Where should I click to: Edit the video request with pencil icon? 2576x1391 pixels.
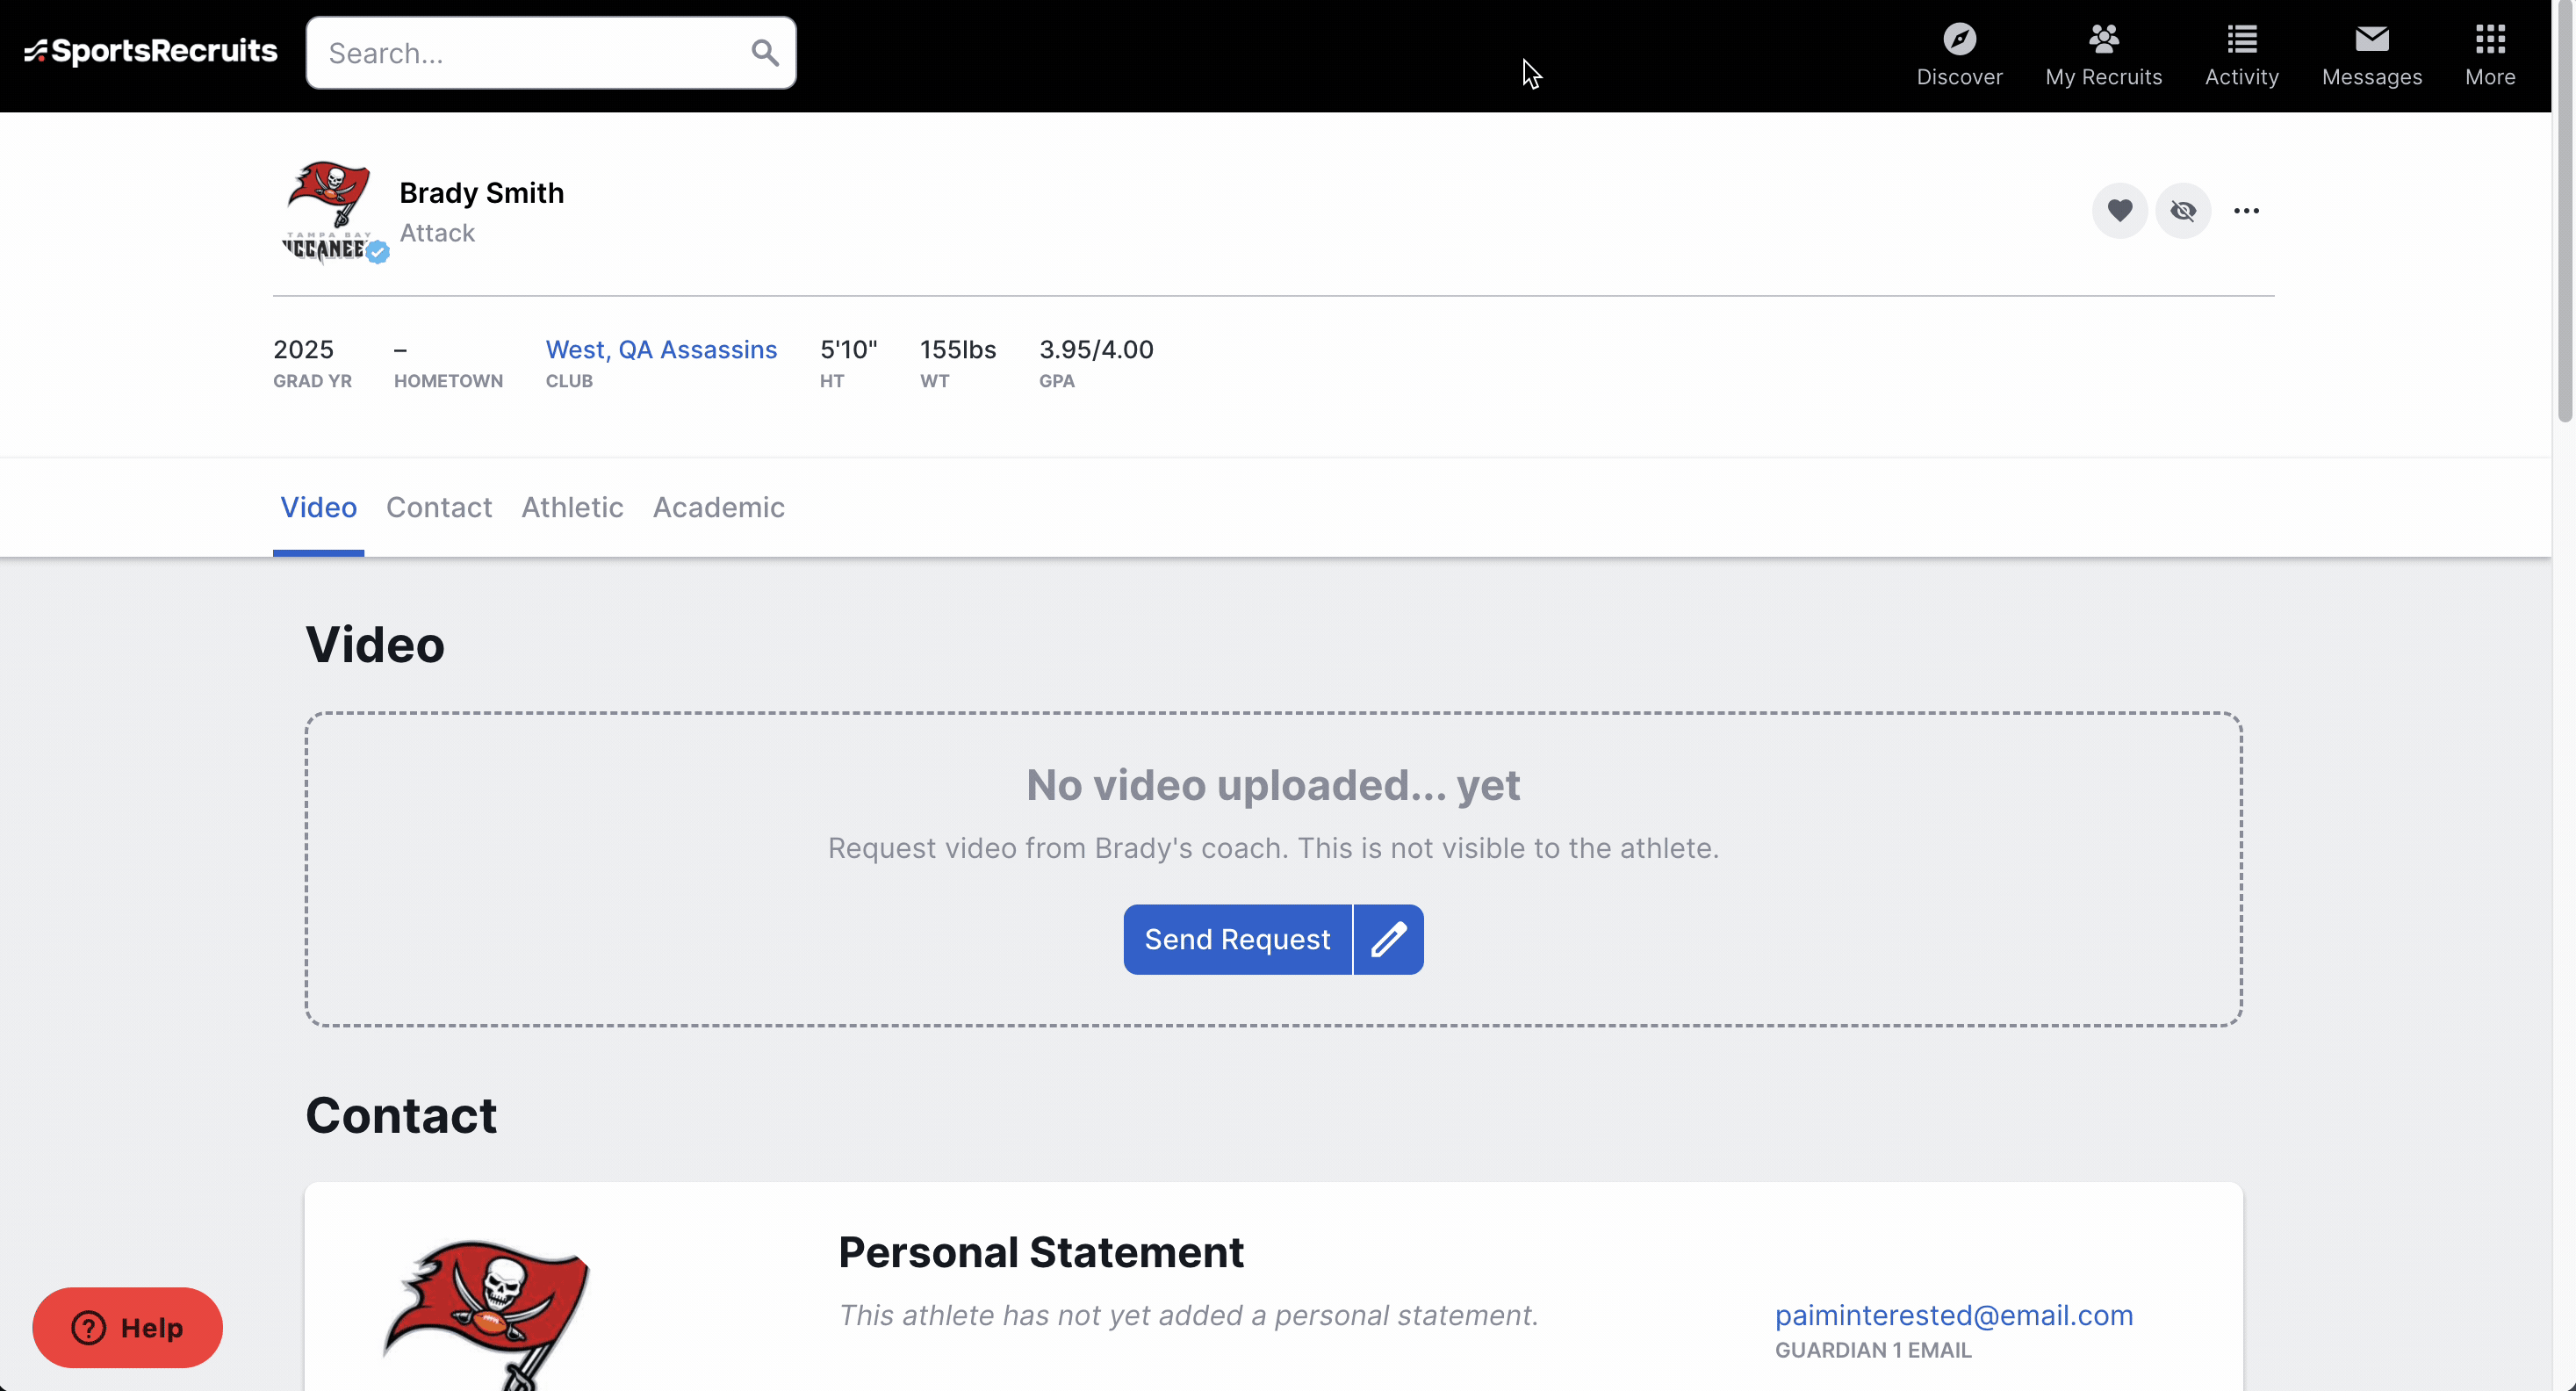(1388, 939)
